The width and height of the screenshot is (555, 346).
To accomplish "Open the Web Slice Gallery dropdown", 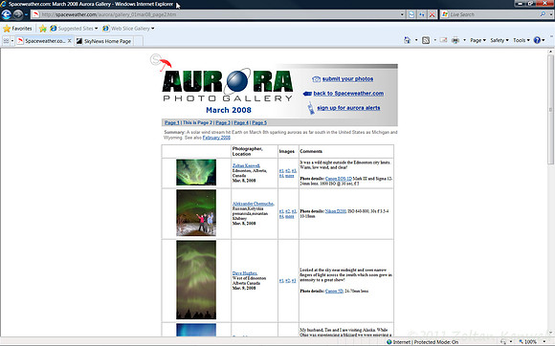I will click(x=128, y=29).
